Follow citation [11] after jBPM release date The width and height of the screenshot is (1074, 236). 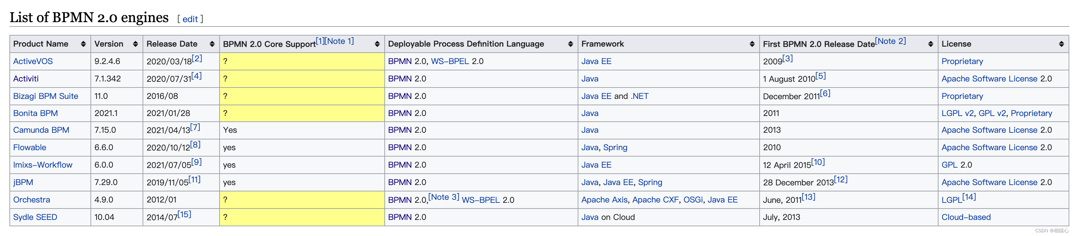194,179
